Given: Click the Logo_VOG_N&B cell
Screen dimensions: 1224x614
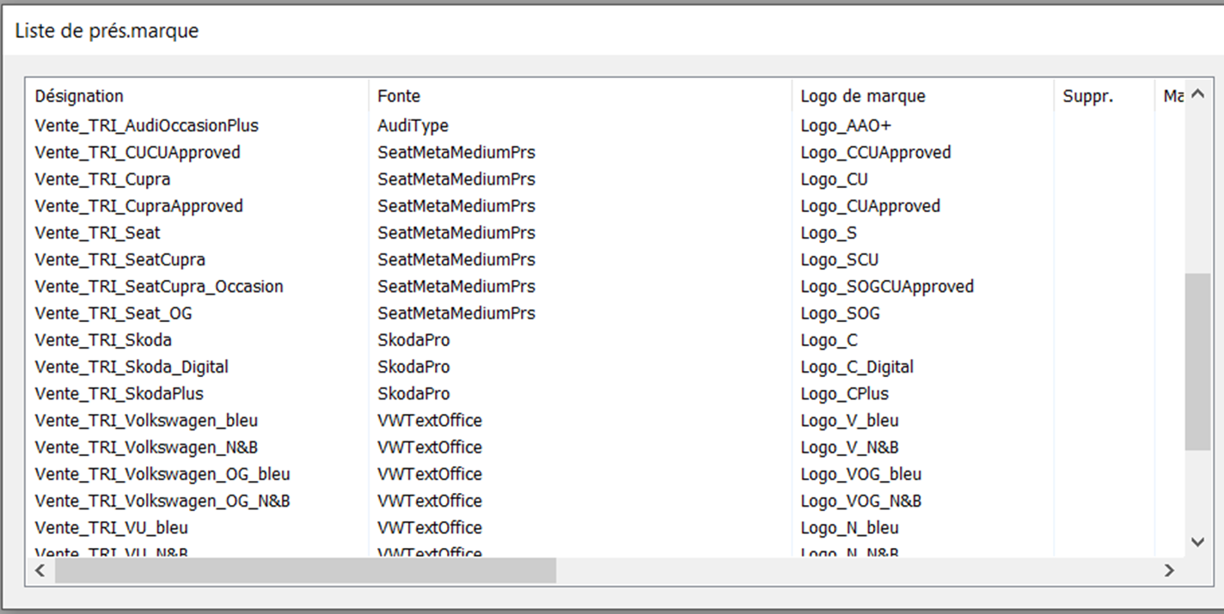Looking at the screenshot, I should (860, 500).
